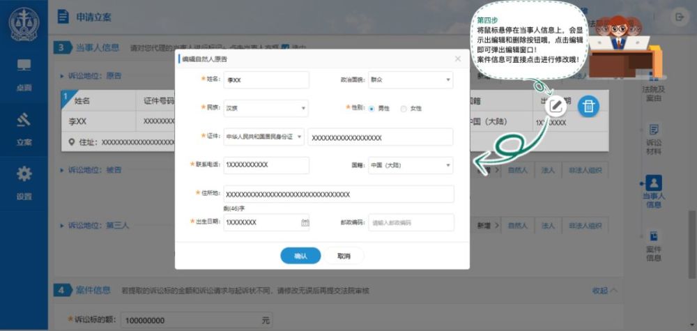Add 法人 in the 被告 row
This screenshot has height=331, width=697.
coord(548,170)
